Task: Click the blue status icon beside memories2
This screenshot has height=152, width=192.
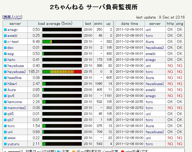Action: [5, 108]
